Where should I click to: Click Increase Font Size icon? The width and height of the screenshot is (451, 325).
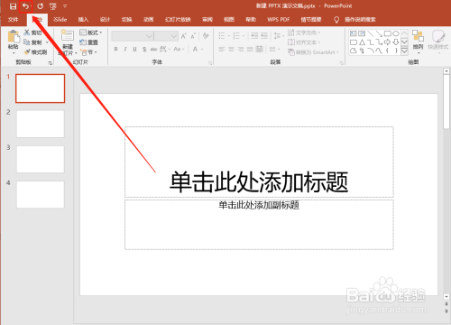click(x=184, y=36)
